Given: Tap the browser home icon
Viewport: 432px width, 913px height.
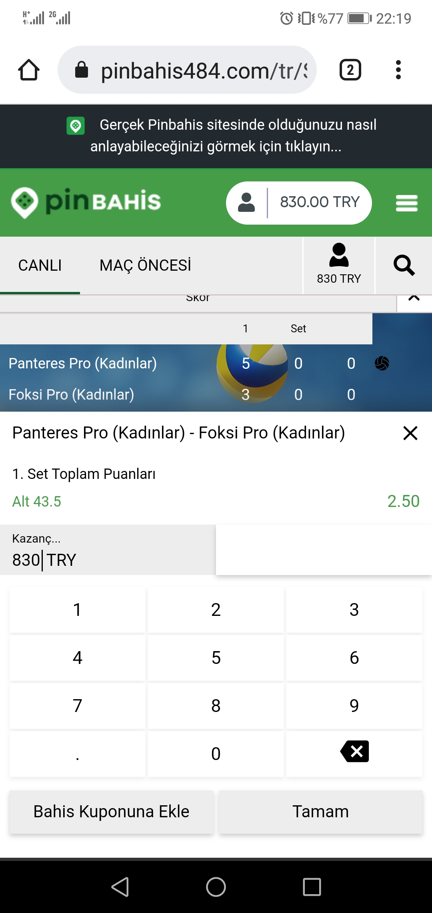Looking at the screenshot, I should [29, 70].
